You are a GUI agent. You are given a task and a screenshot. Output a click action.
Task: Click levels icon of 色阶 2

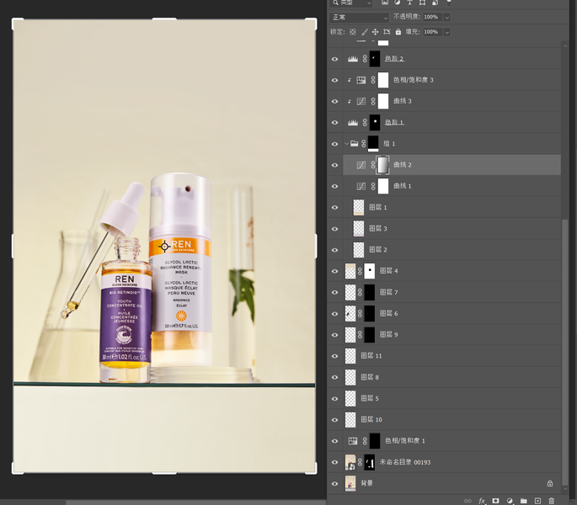click(353, 59)
